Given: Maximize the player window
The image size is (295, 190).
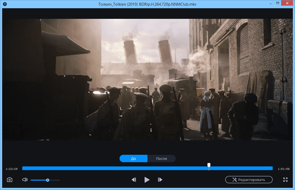Looking at the screenshot, I should (277, 3).
